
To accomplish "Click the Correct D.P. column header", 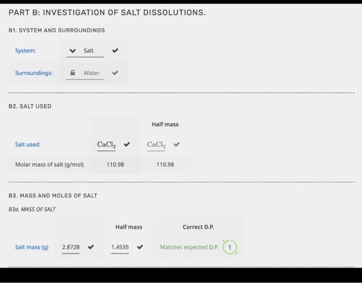I will tap(198, 227).
